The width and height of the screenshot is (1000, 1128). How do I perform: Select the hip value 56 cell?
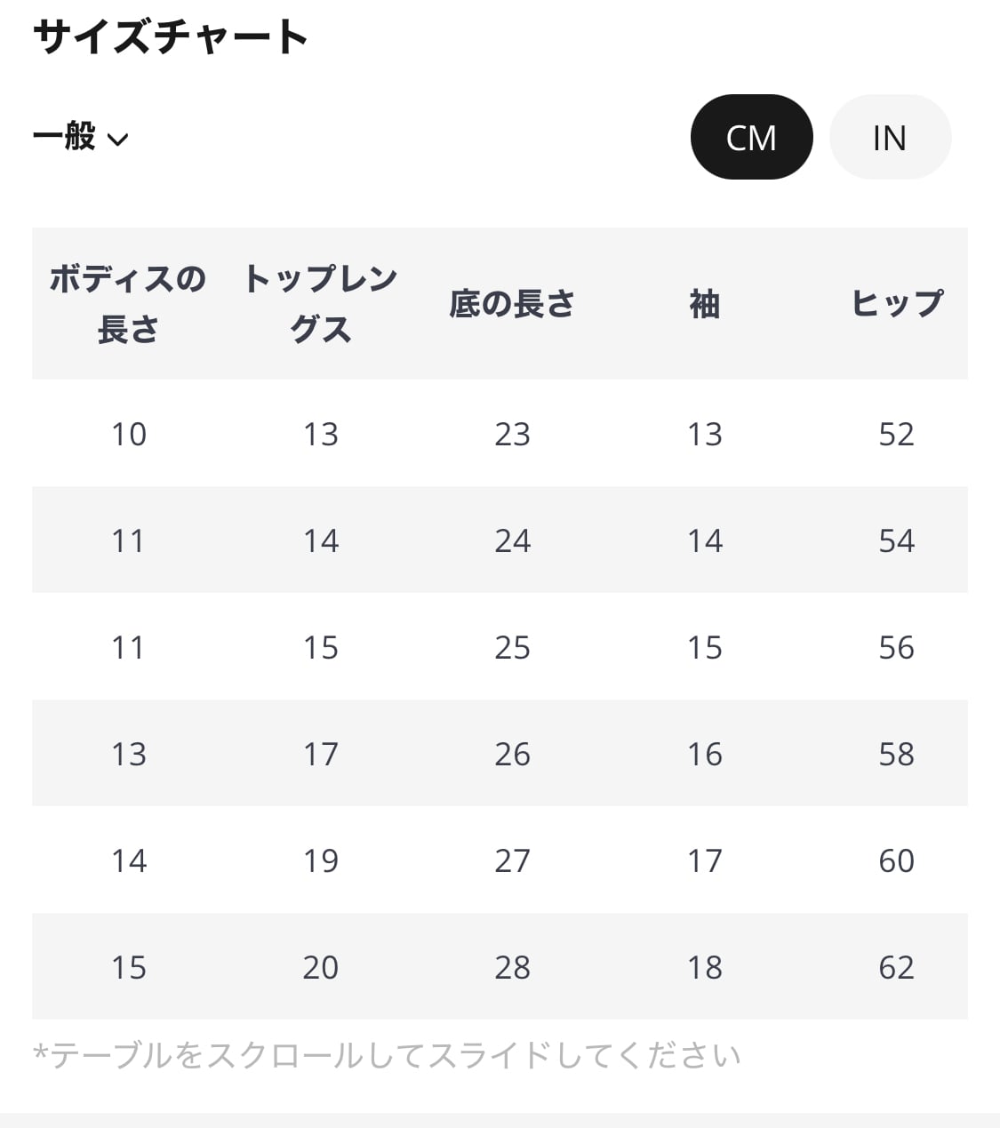(896, 647)
